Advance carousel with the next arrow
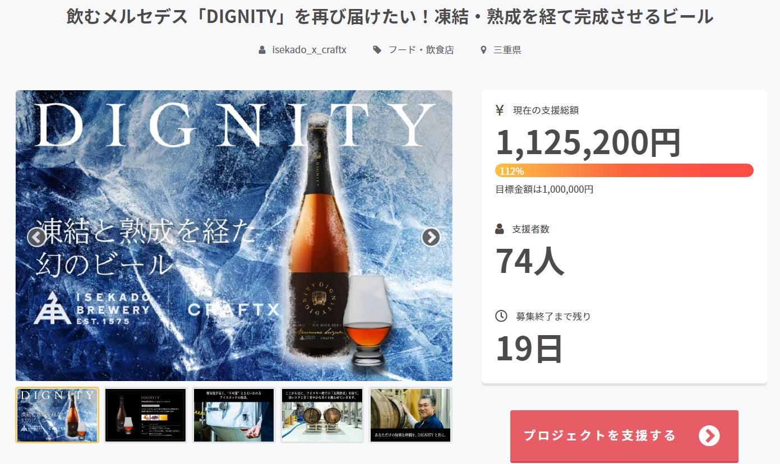This screenshot has height=464, width=780. [431, 238]
